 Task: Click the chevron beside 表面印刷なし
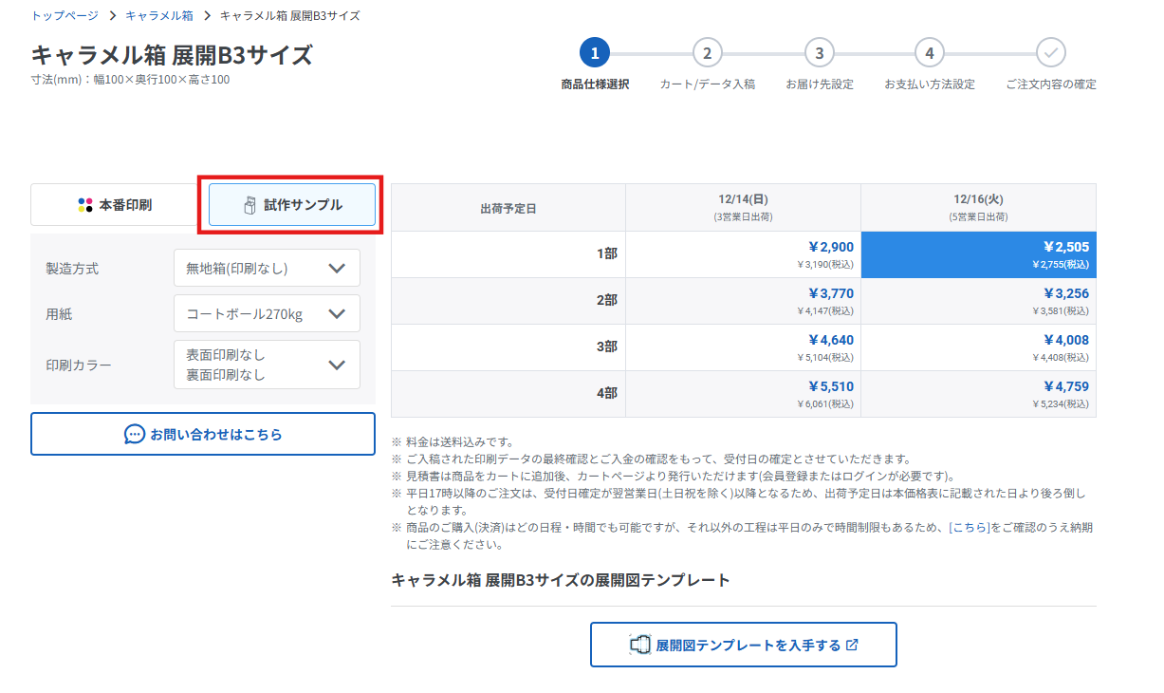coord(337,365)
